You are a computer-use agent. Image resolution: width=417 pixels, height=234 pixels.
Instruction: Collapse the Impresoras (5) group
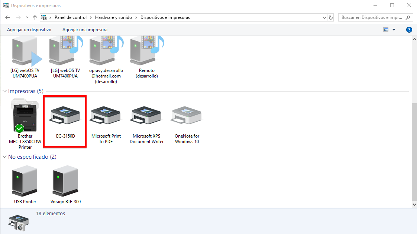coord(4,91)
